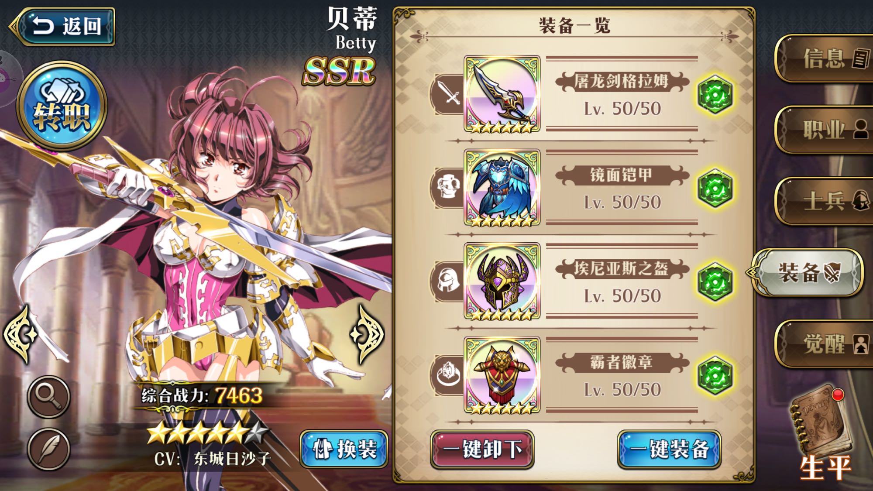The image size is (873, 491).
Task: Switch to the 职业 tab
Action: click(x=824, y=130)
